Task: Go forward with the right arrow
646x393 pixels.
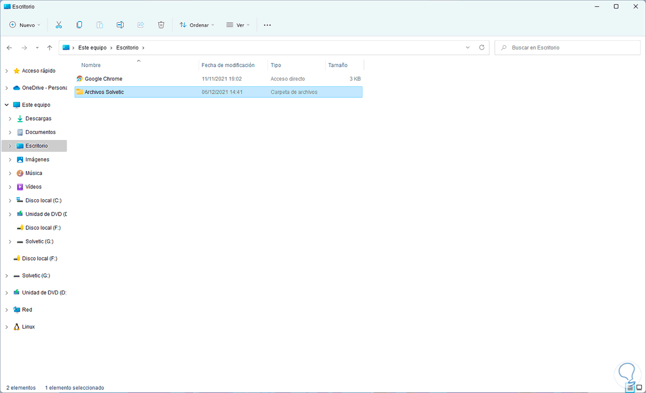Action: click(x=24, y=48)
